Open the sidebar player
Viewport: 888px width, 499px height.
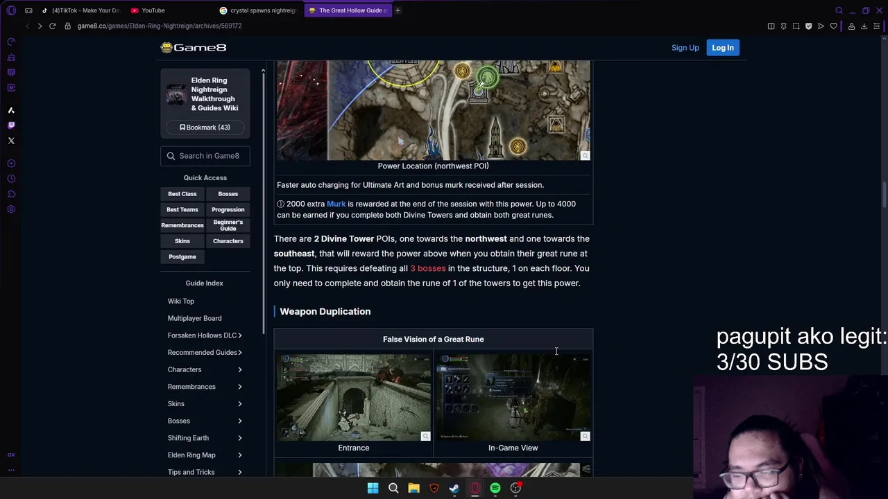coord(11,164)
